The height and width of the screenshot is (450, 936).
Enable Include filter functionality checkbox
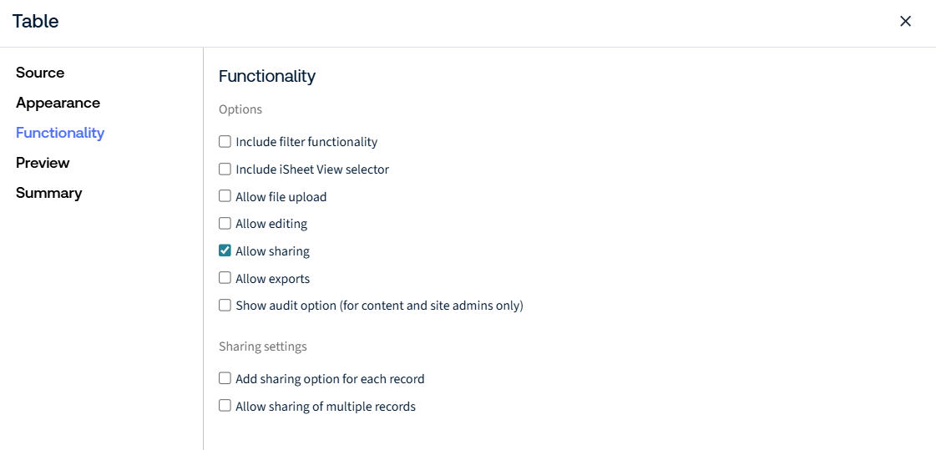(225, 141)
